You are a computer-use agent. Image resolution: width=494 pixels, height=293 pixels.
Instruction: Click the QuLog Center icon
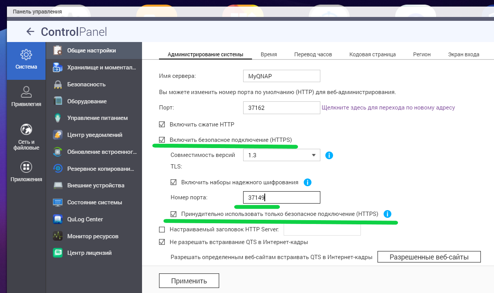click(x=58, y=219)
